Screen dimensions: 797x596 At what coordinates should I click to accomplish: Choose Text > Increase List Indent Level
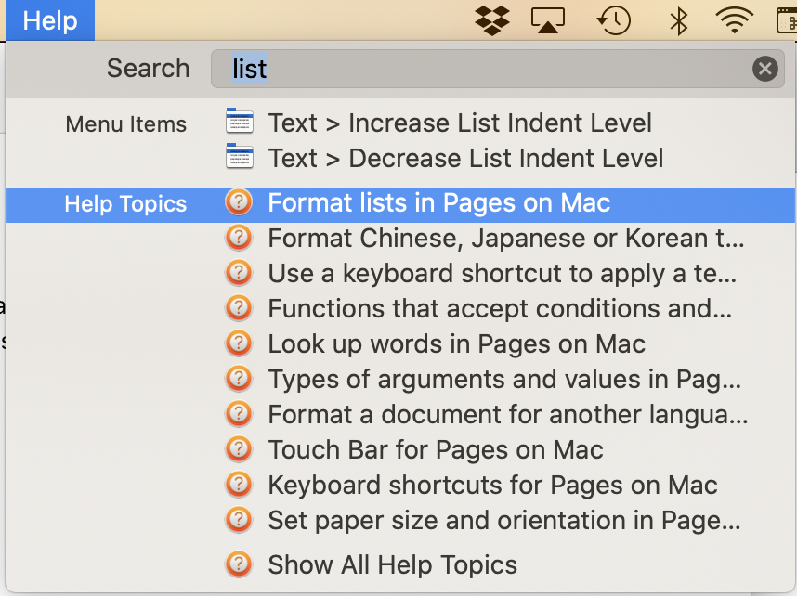400,123
